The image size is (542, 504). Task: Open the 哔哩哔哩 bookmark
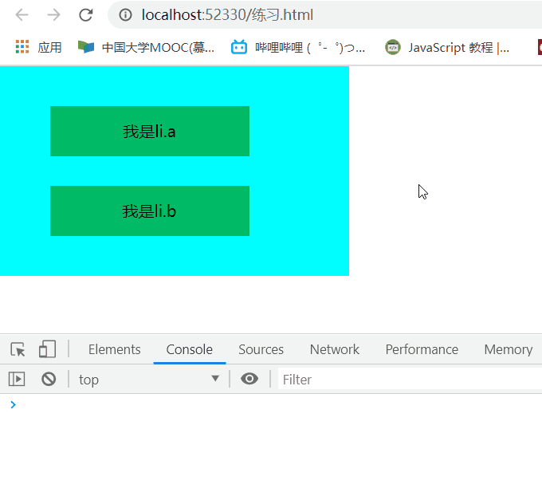coord(298,47)
